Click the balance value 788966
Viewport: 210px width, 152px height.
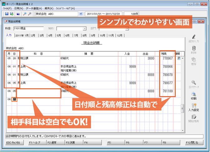pos(168,66)
